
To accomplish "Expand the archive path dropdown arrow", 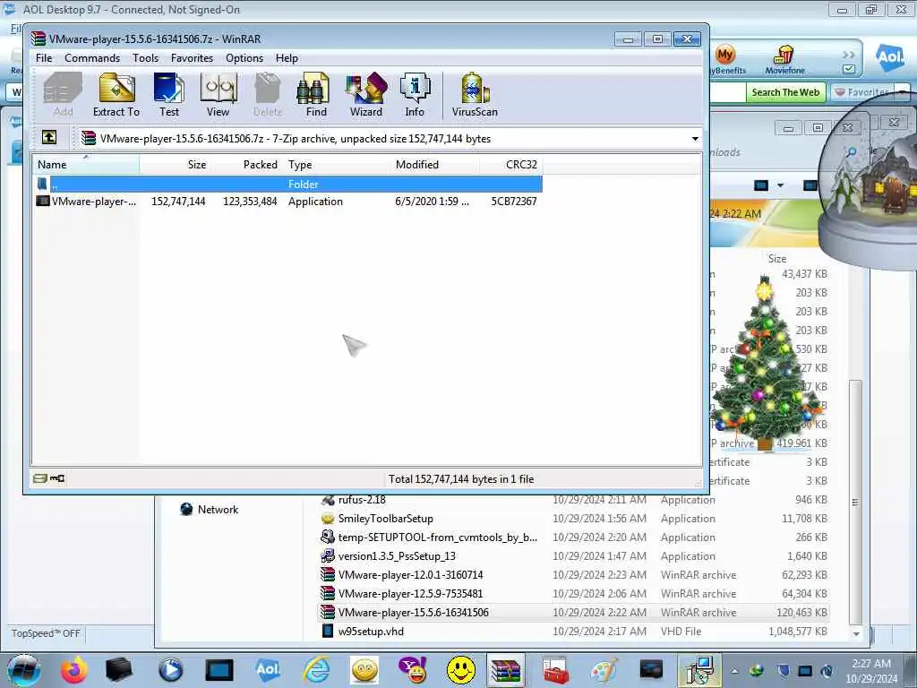I will point(695,139).
